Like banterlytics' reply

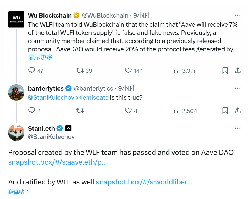click(x=128, y=111)
